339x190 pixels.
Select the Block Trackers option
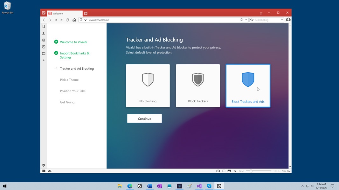click(198, 85)
